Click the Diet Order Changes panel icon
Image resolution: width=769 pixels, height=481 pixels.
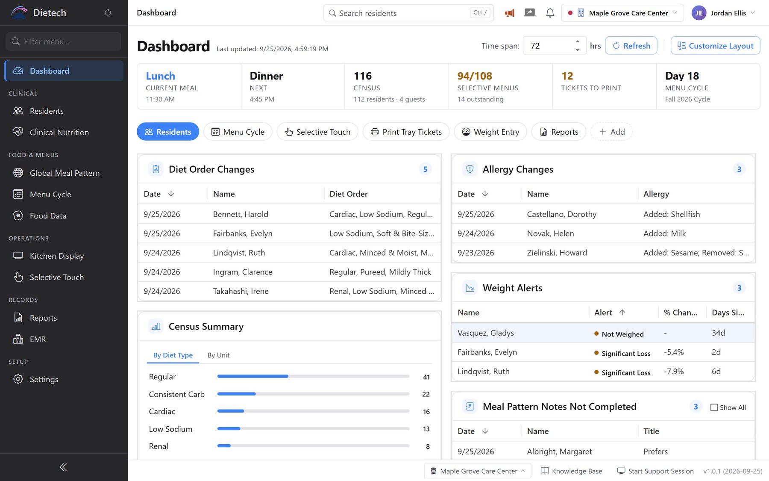[x=156, y=169]
